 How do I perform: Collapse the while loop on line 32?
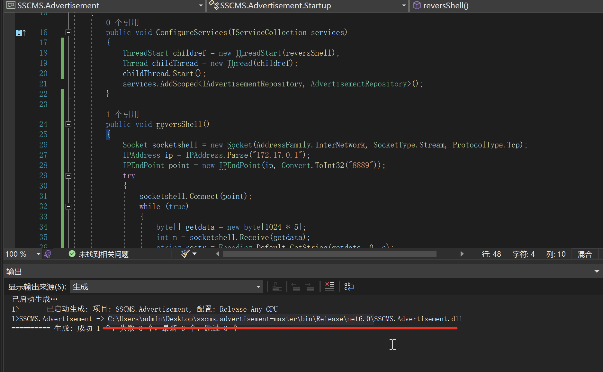click(x=68, y=207)
